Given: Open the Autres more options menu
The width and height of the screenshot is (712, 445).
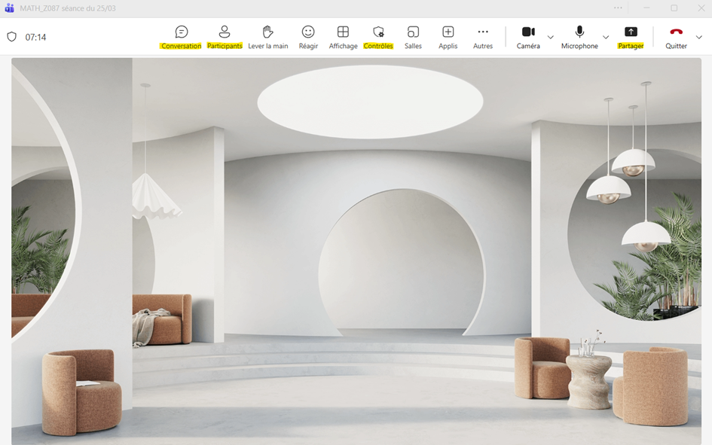Looking at the screenshot, I should [x=483, y=37].
